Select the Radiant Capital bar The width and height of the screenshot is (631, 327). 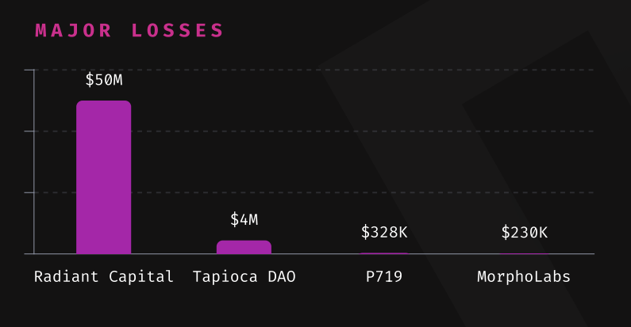103,177
